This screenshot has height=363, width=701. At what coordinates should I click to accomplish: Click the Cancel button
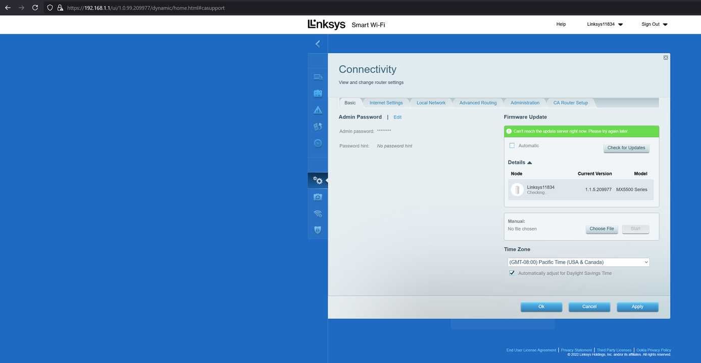click(x=589, y=307)
